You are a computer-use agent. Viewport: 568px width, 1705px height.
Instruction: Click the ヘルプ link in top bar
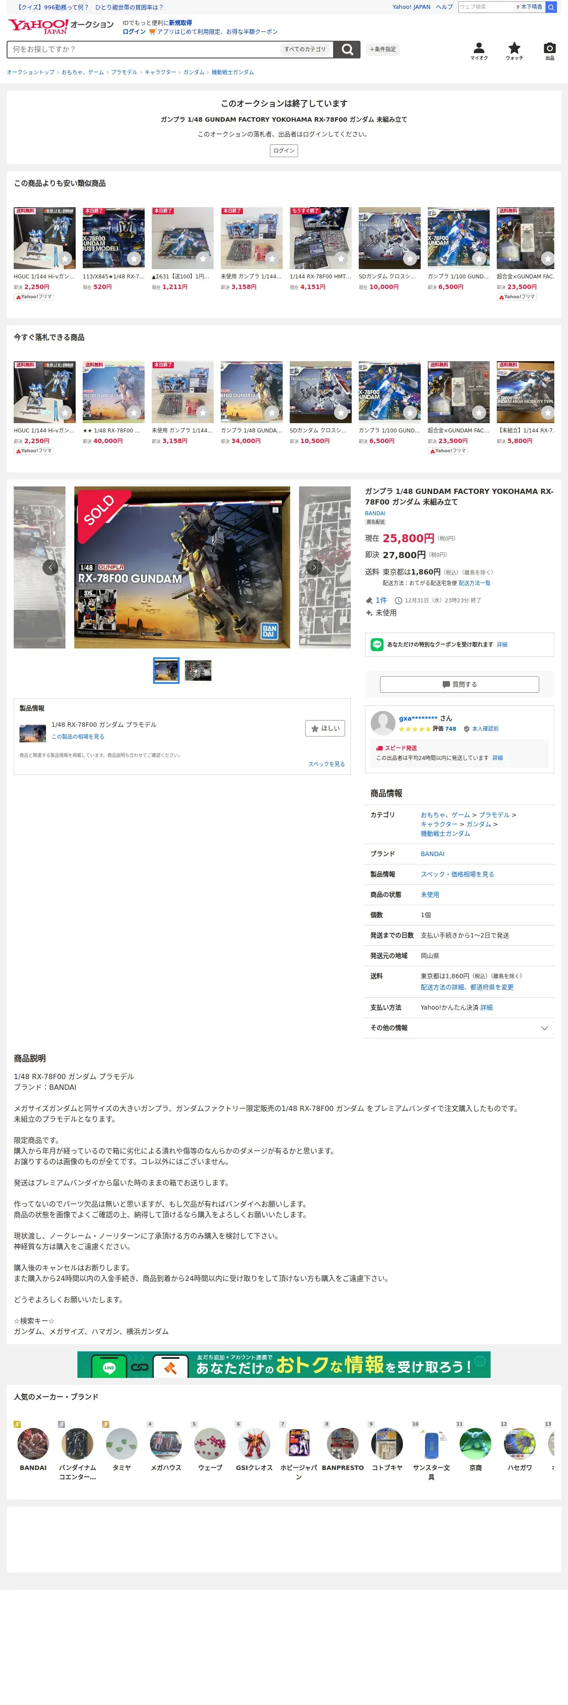click(444, 7)
